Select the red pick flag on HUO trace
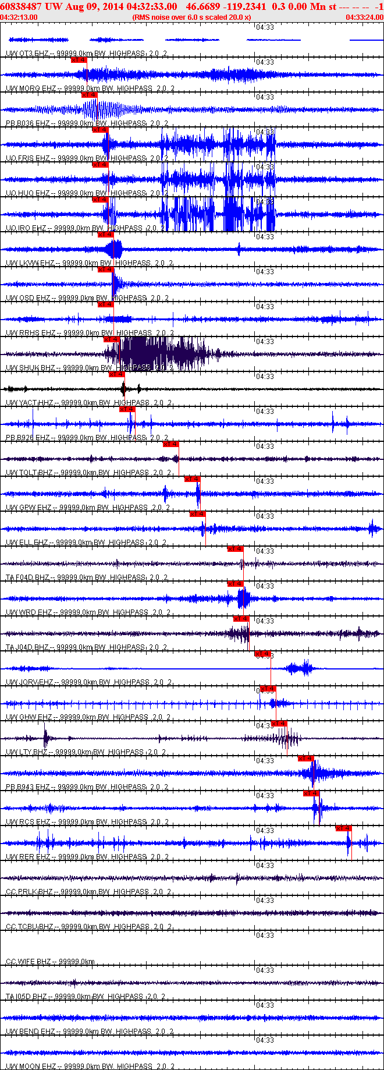 [100, 164]
